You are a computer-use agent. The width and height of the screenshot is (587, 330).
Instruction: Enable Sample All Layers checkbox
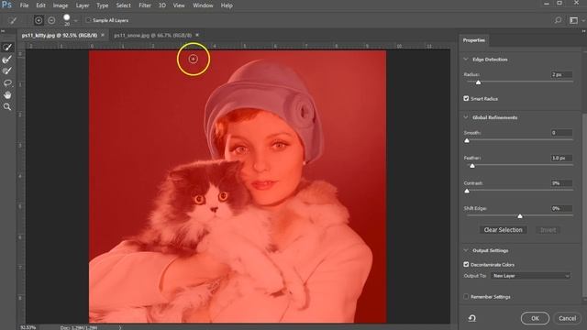pos(88,20)
